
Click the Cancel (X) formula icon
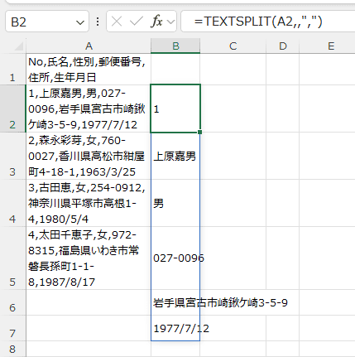tap(117, 22)
